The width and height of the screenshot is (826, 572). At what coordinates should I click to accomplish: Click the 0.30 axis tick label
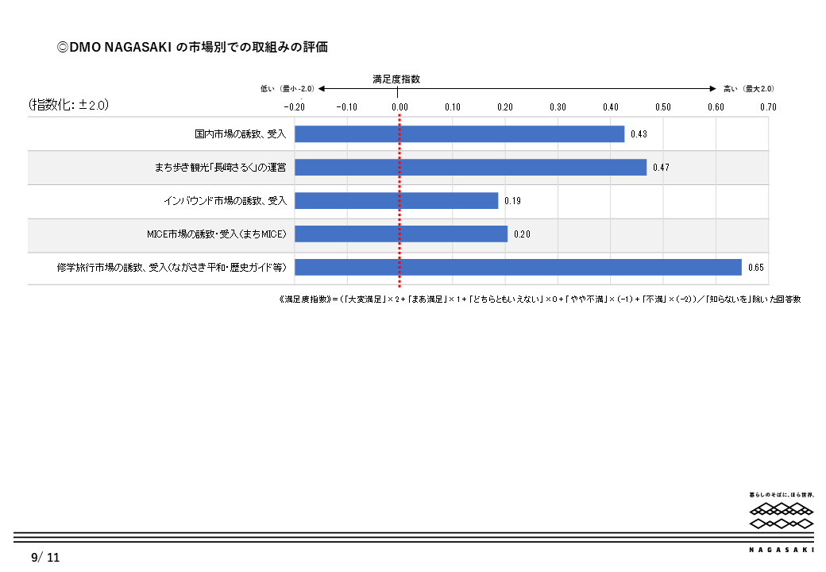point(558,107)
